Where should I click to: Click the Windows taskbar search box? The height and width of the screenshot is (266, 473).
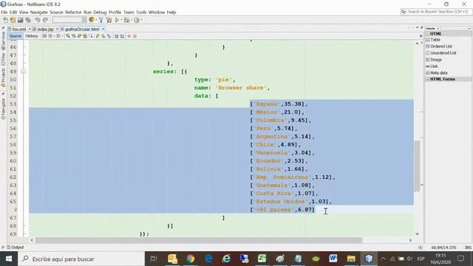tap(81, 259)
